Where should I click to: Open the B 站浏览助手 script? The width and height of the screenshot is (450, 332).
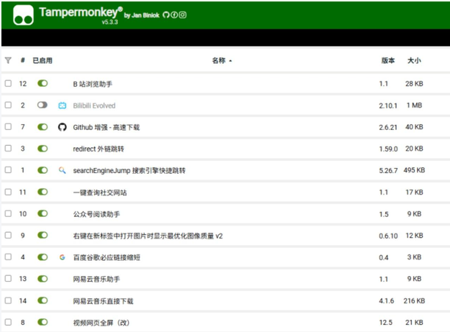click(92, 84)
